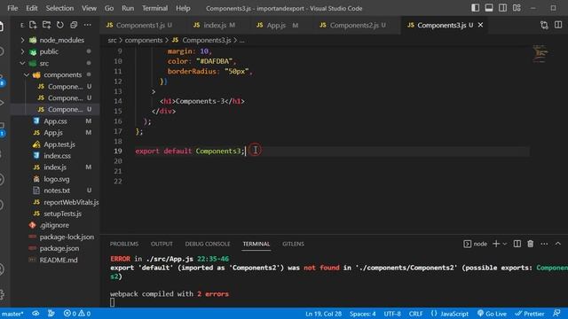The width and height of the screenshot is (568, 319).
Task: Select the node terminal indicator
Action: click(x=476, y=245)
